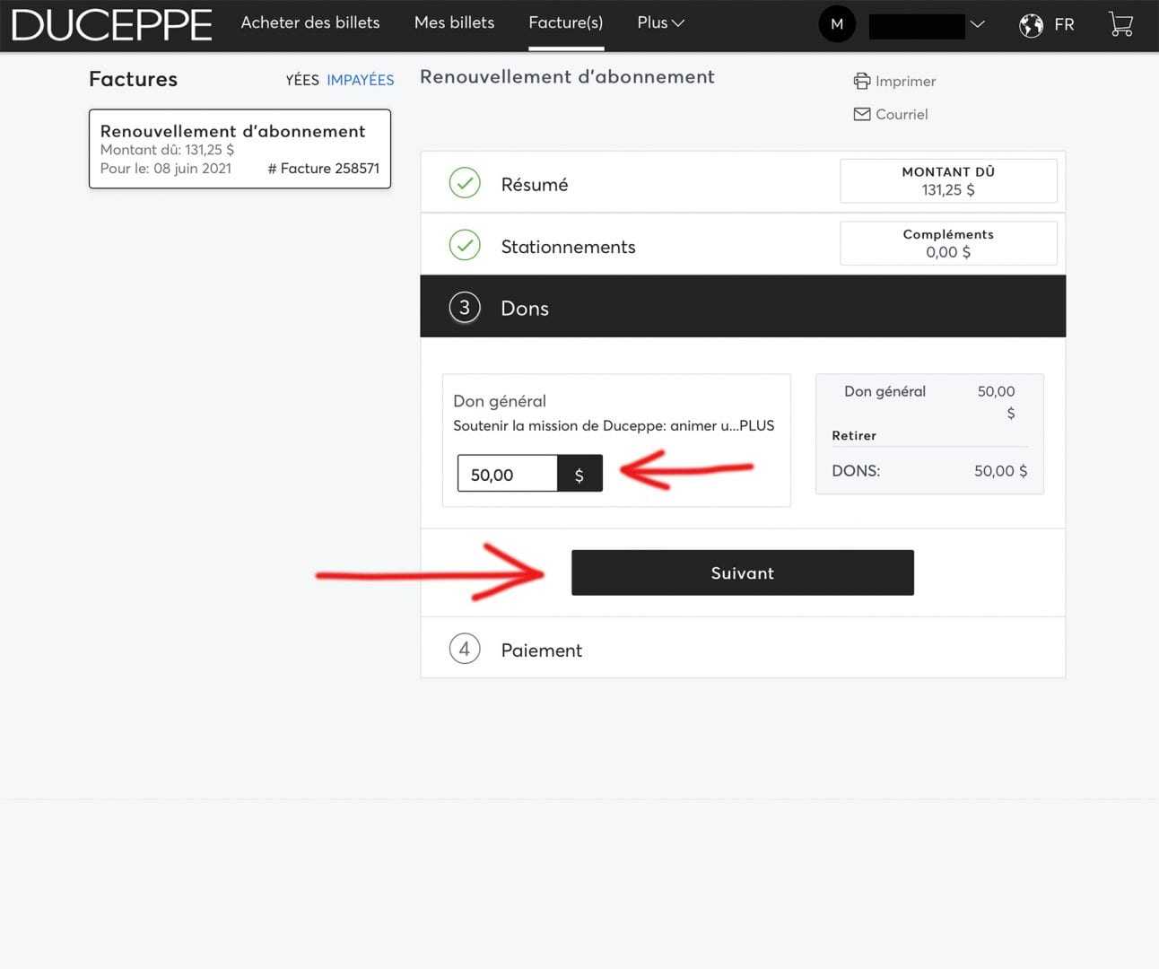Open the account name dropdown arrow
The width and height of the screenshot is (1159, 969).
978,24
